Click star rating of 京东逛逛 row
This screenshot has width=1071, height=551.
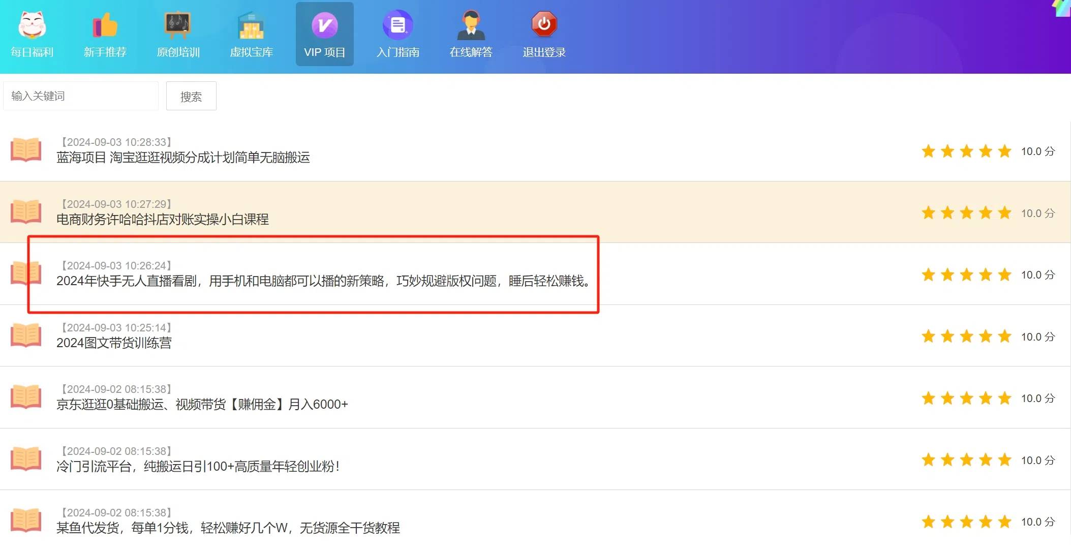(x=966, y=398)
